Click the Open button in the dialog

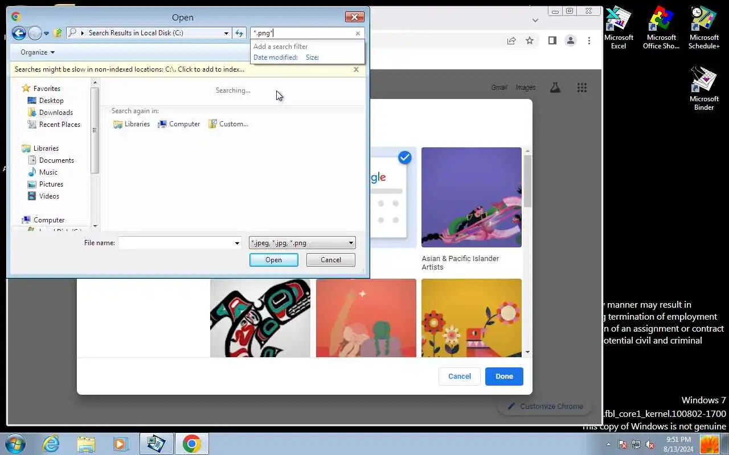tap(273, 260)
